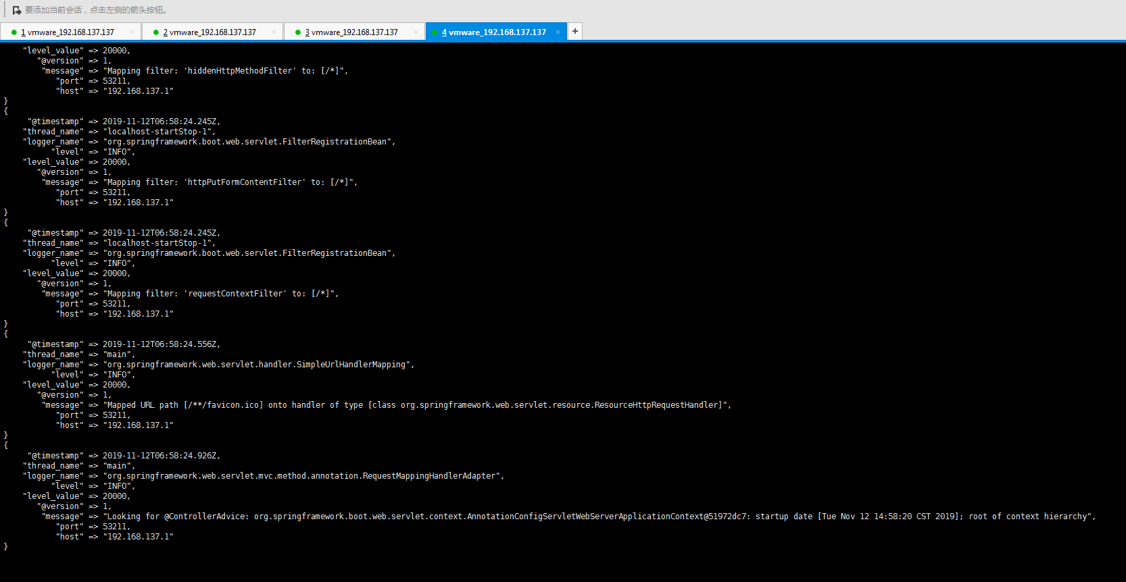Screen dimensions: 1126x582
Task: Close session tab 1
Action: [132, 32]
